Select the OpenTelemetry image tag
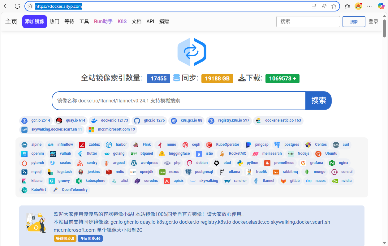 pyautogui.click(x=70, y=190)
